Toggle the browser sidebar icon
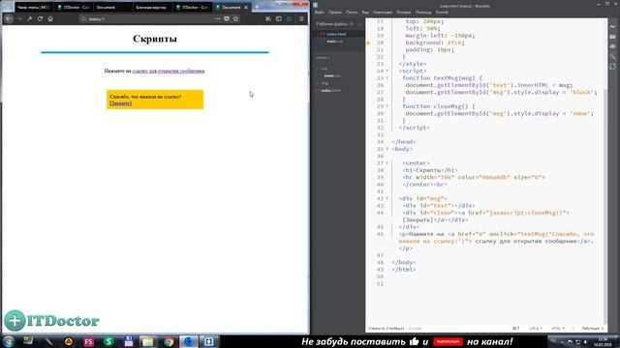This screenshot has height=348, width=620. (x=279, y=18)
